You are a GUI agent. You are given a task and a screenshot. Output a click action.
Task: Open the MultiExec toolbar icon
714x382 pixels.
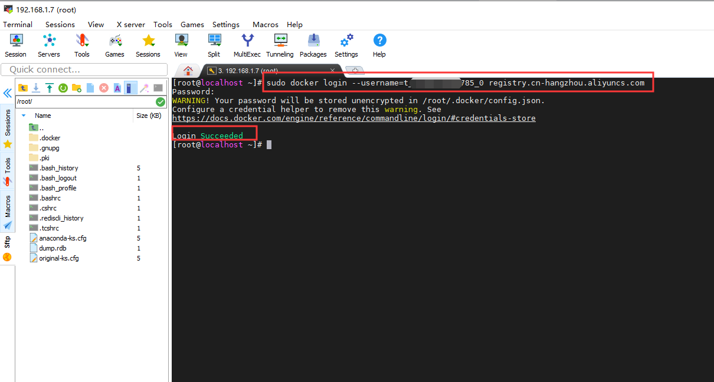(247, 45)
